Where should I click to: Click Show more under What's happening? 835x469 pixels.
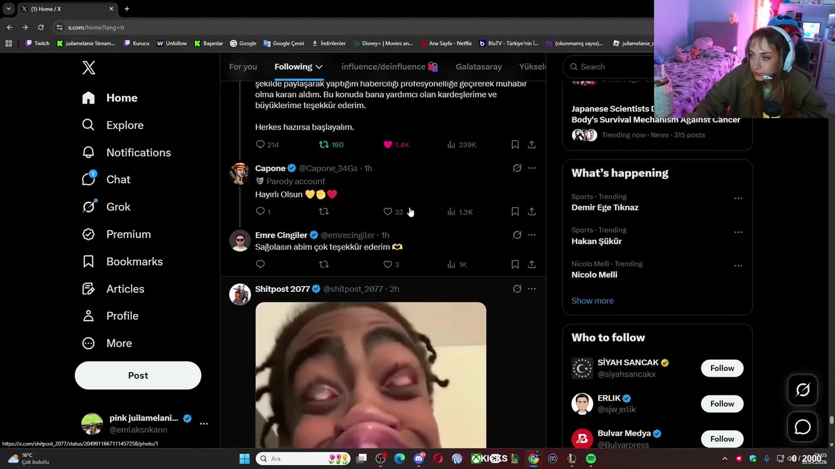pos(592,301)
